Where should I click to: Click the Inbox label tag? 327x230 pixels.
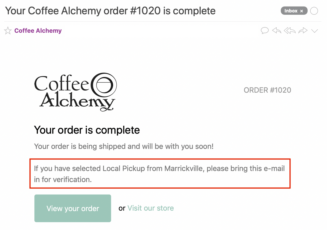pos(291,11)
